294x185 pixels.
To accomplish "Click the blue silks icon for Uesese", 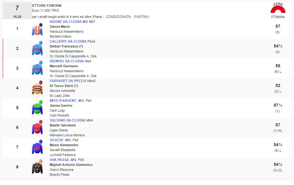I will (37, 147).
